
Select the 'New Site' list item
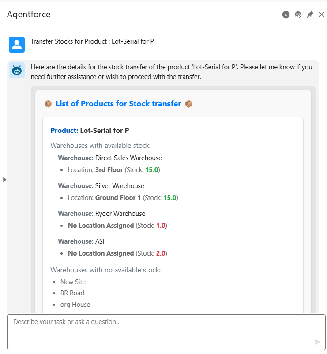point(73,282)
